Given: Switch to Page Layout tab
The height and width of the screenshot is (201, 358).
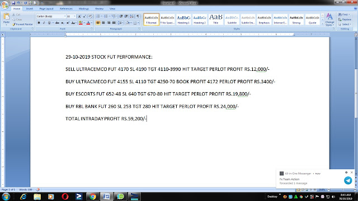Looking at the screenshot, I should 46,9.
